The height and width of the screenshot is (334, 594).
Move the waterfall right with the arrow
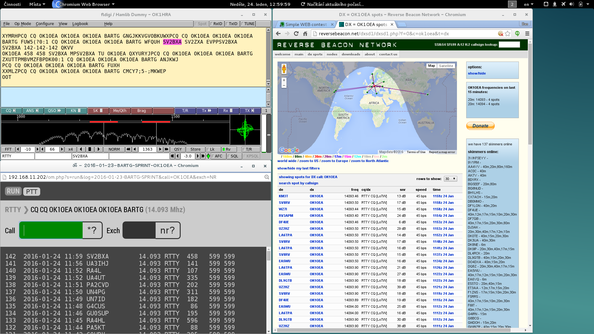(98, 149)
